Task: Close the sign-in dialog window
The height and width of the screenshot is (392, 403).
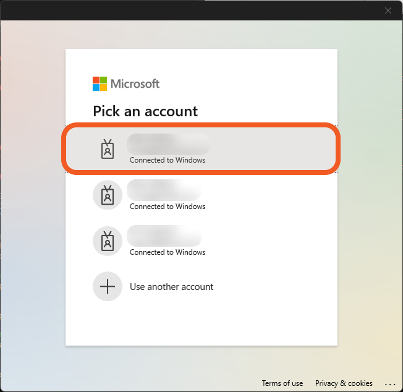Action: coord(388,11)
